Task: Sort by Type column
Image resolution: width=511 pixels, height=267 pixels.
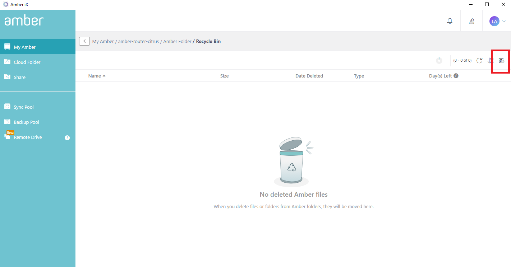Action: pyautogui.click(x=359, y=76)
